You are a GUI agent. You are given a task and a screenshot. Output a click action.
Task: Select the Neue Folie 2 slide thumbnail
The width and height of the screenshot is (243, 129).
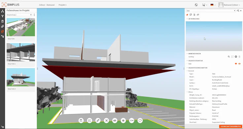click(21, 77)
